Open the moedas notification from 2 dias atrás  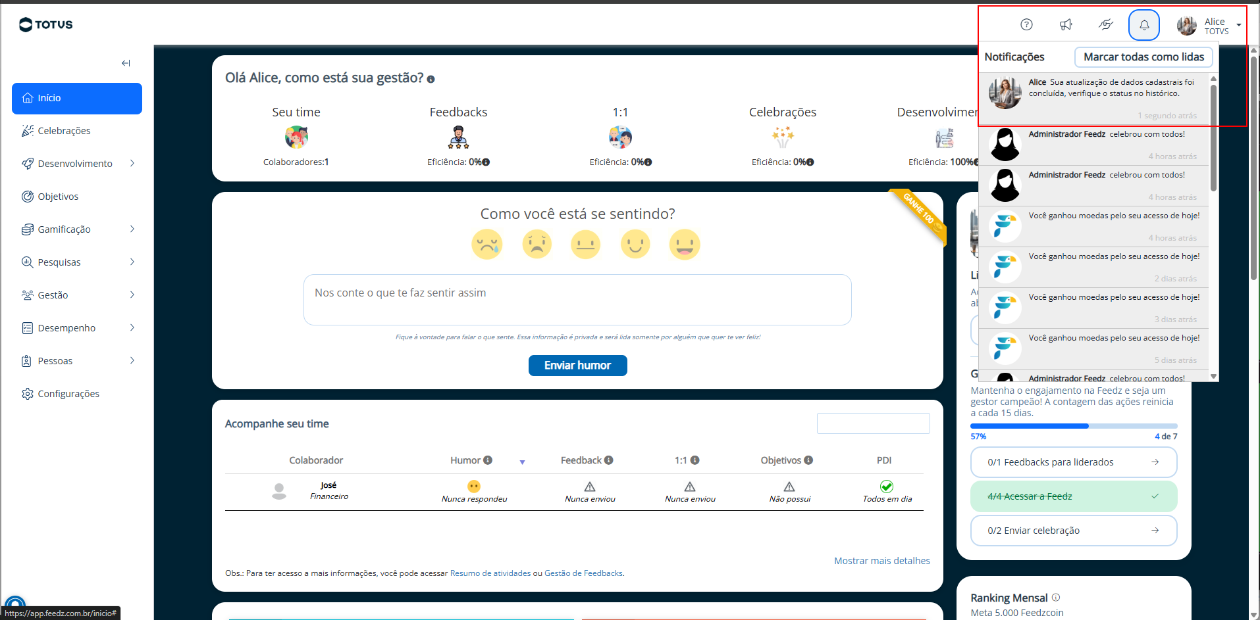pos(1094,267)
